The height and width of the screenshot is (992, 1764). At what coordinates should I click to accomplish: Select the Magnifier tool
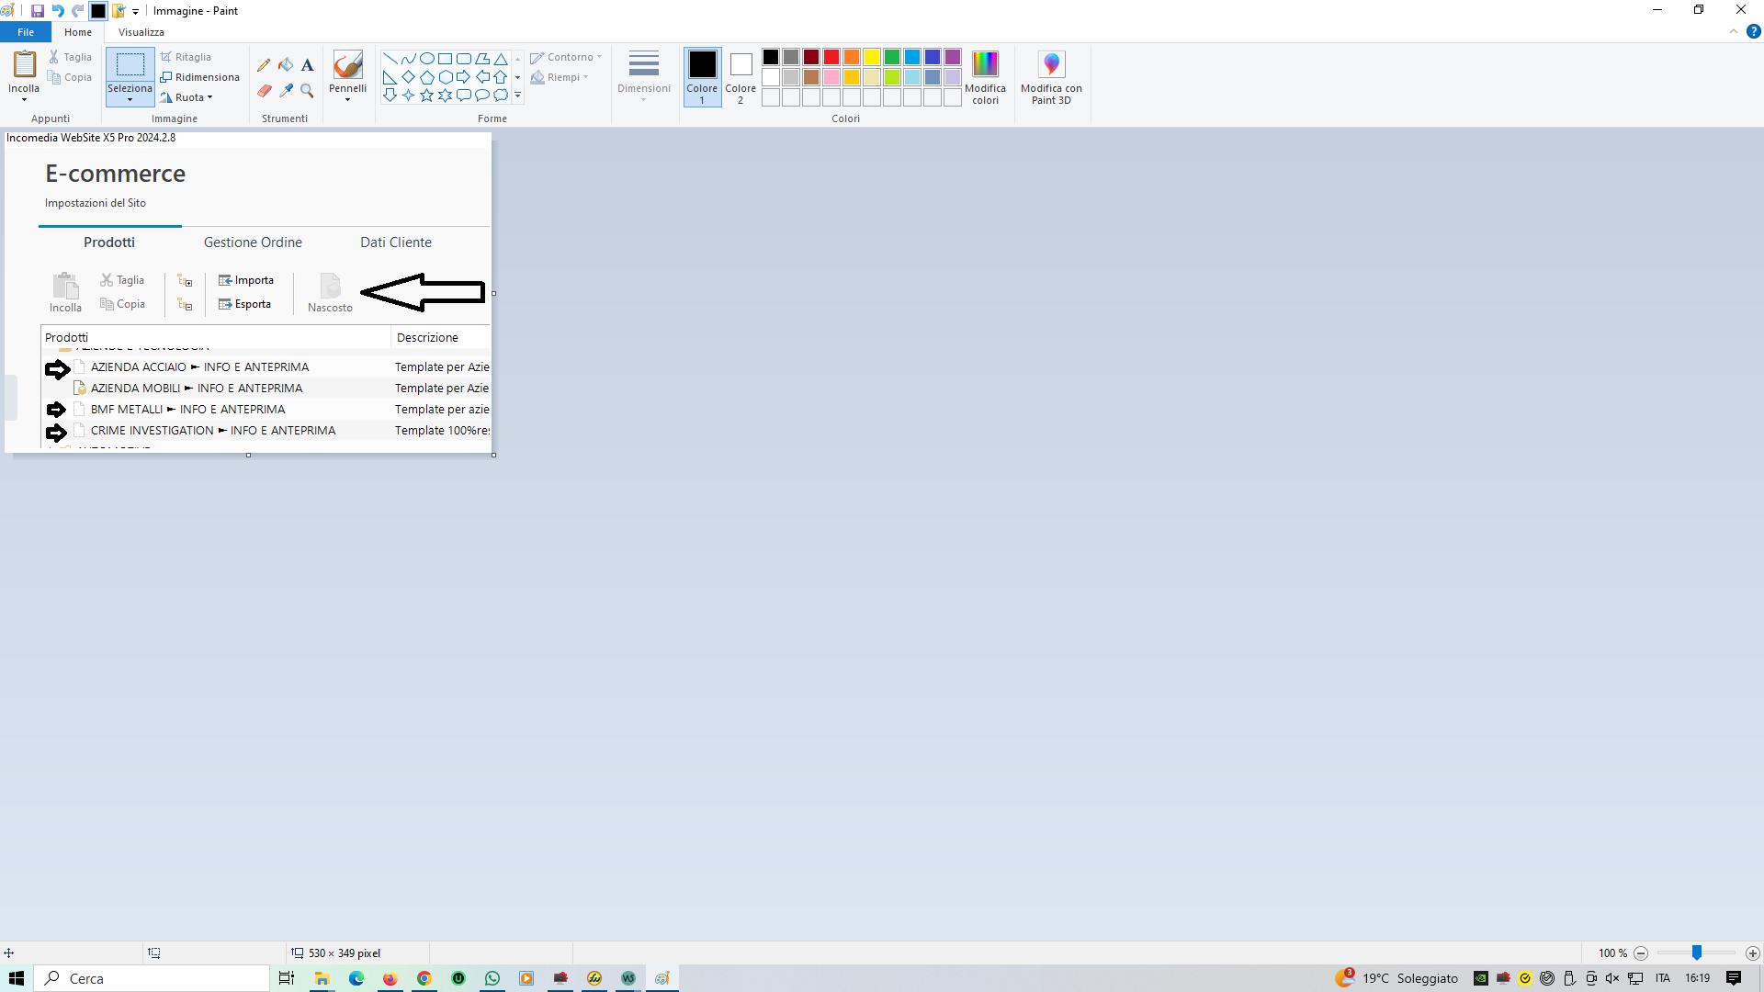(x=308, y=91)
